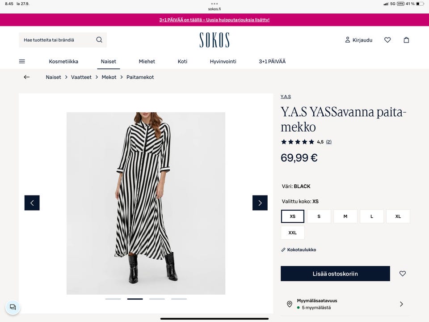
Task: Focus the product search field
Action: point(58,40)
